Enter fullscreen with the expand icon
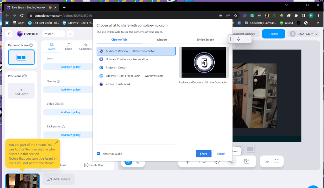 point(276,161)
